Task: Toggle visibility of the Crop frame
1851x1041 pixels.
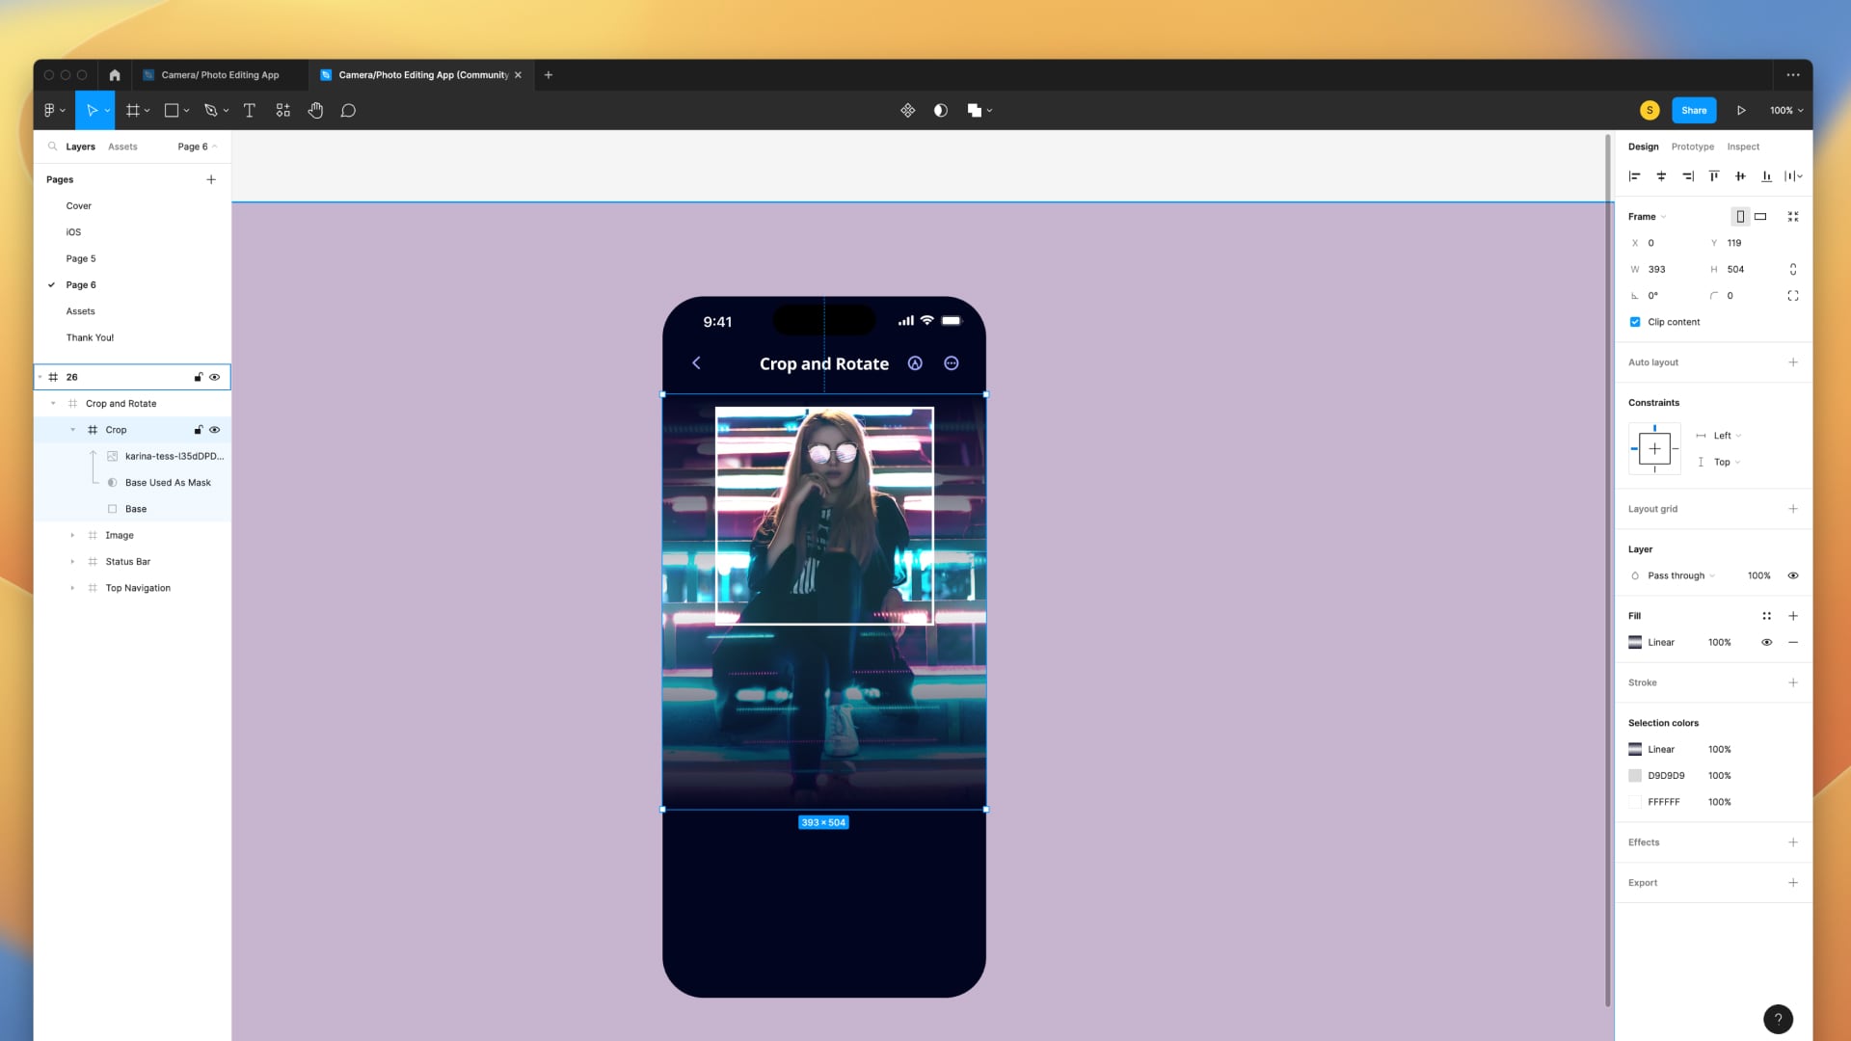Action: [214, 430]
